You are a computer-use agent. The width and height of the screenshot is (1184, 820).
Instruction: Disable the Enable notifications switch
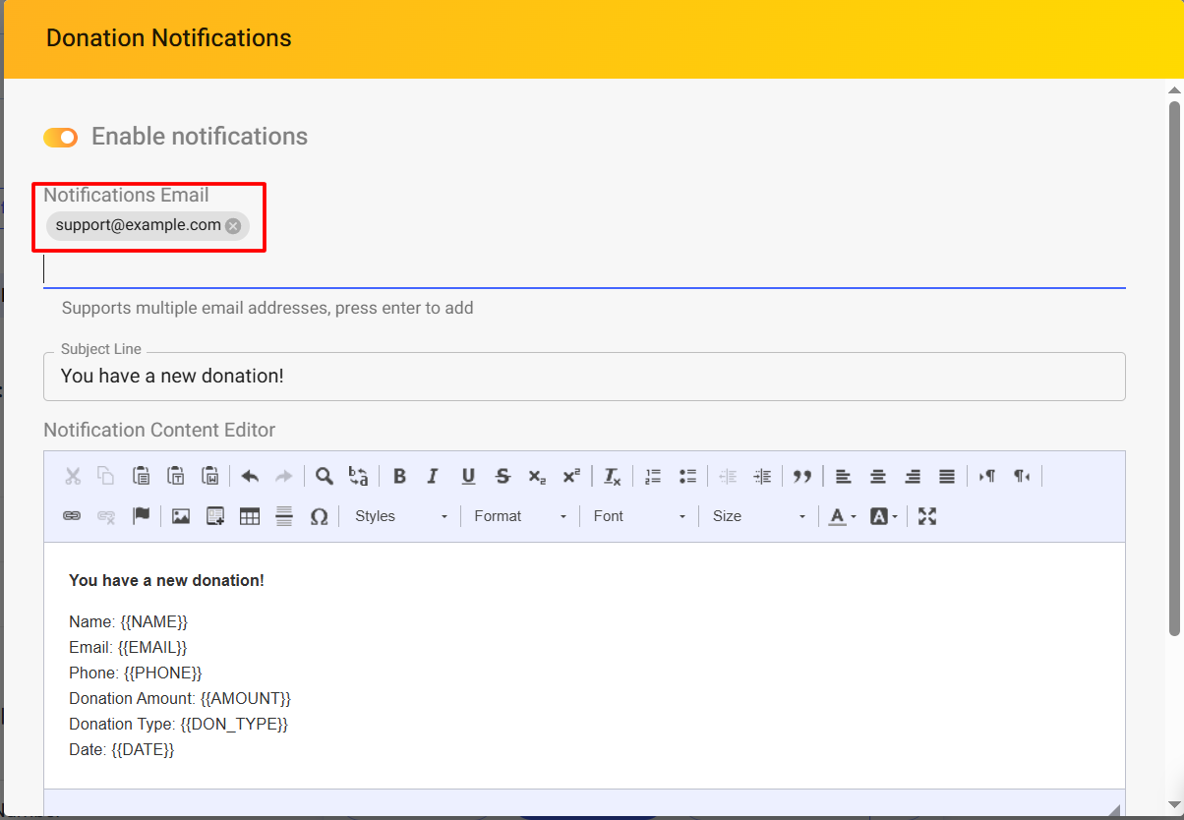click(61, 138)
